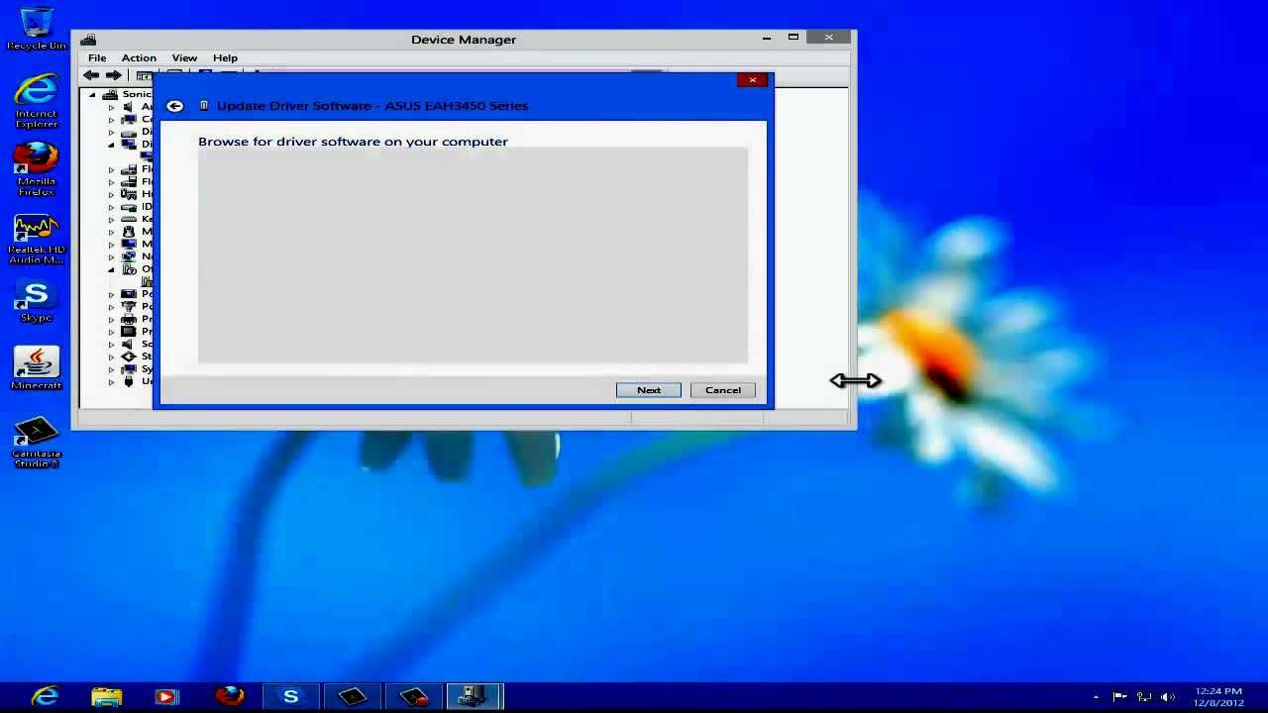Open the volume control in system tray
Viewport: 1268px width, 713px height.
point(1168,697)
